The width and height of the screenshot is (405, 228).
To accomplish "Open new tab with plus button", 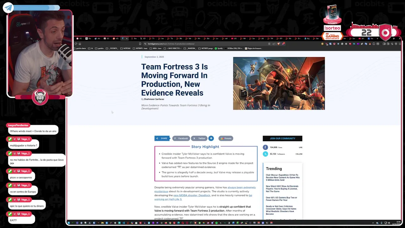I will (x=377, y=38).
